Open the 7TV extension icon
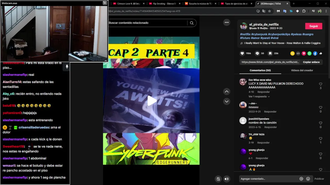Image resolution: width=330 pixels, height=185 pixels. point(291,11)
